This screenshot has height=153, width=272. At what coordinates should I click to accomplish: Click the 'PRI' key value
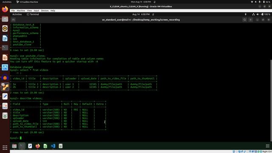tap(76, 110)
